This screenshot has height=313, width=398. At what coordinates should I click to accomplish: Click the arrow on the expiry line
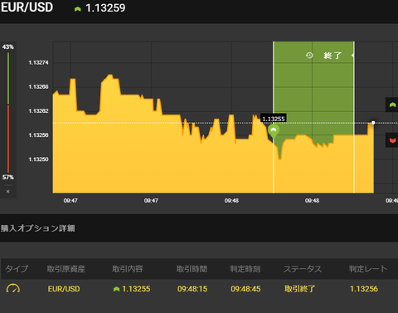coord(352,56)
